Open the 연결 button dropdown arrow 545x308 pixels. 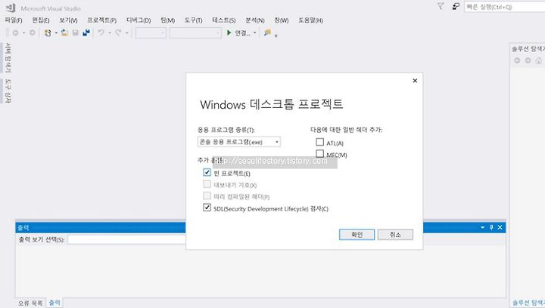tap(255, 33)
